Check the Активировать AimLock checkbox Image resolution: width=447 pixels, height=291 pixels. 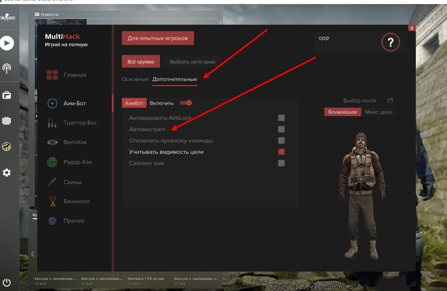click(x=281, y=118)
